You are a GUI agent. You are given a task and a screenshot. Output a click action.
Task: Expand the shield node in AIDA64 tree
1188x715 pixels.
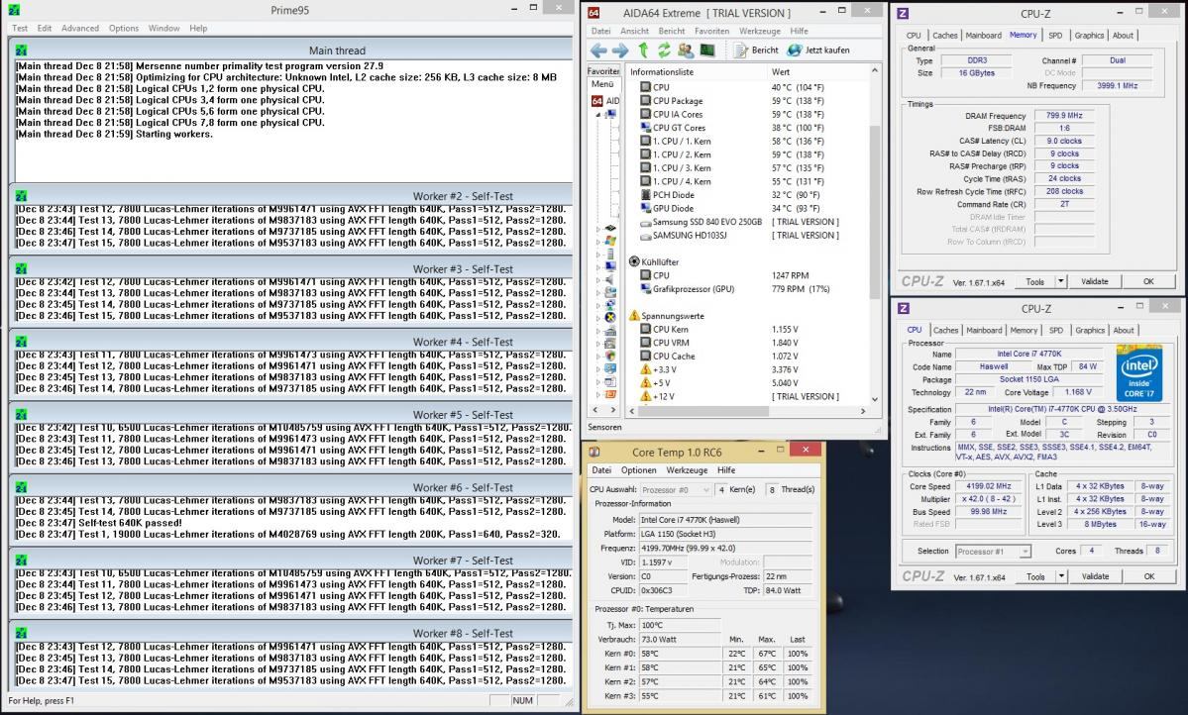[x=597, y=356]
